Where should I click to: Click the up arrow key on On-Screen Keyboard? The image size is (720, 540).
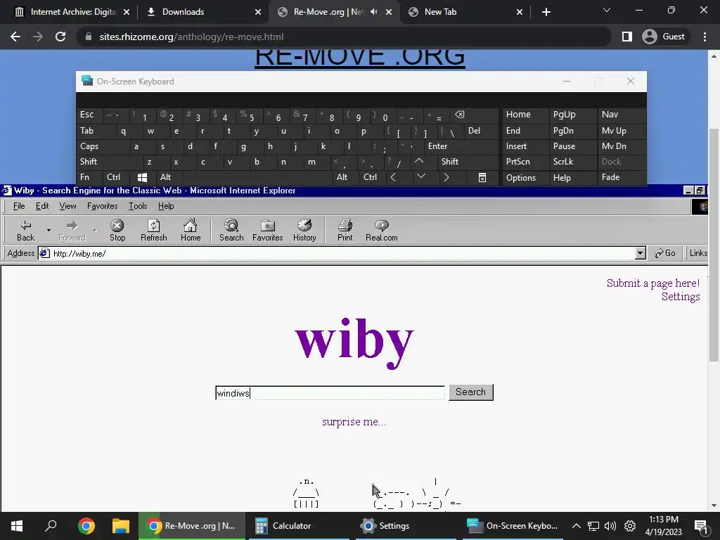(x=419, y=161)
